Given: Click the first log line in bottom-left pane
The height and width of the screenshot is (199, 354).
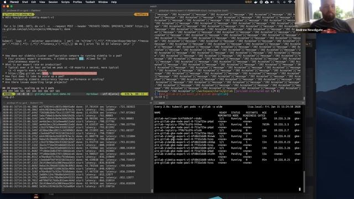Looking at the screenshot, I should pos(69,107).
